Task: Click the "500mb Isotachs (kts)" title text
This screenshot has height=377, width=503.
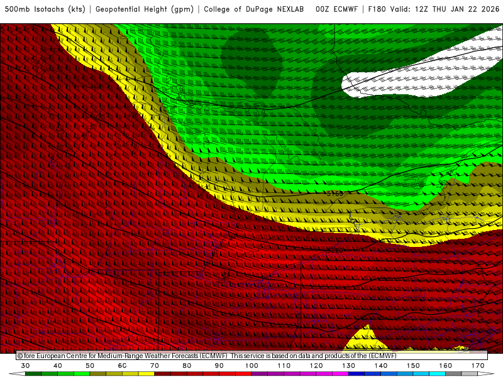Action: [45, 9]
